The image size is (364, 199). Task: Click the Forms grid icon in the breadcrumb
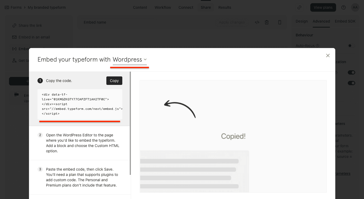coord(6,7)
